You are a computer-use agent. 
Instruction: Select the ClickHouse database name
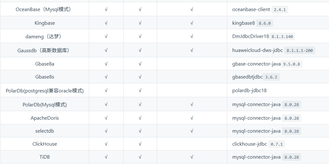(45, 144)
